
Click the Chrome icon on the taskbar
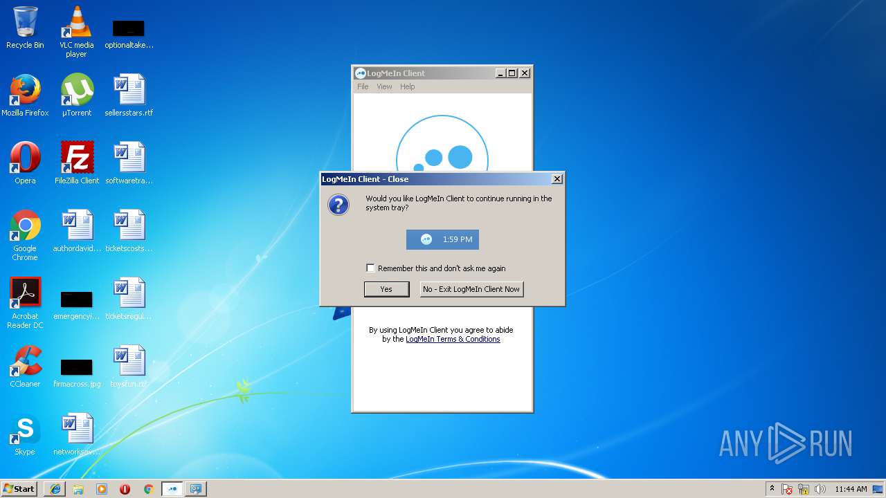coord(148,489)
